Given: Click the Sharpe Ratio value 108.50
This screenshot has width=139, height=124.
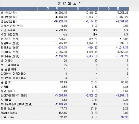Looking at the screenshot, I should pos(93,113).
